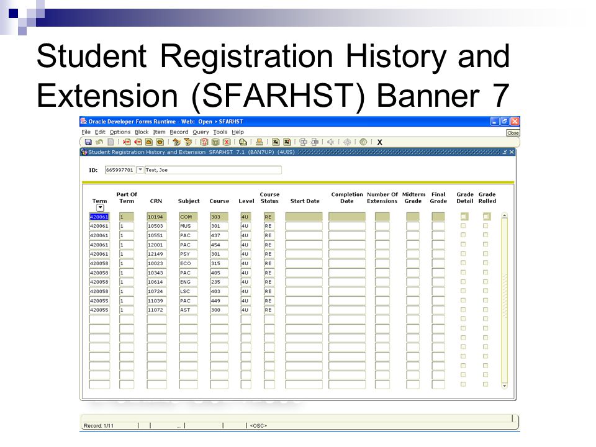Image resolution: width=596 pixels, height=447 pixels.
Task: Check Grade Rolled for CRN 10614
Action: (485, 282)
